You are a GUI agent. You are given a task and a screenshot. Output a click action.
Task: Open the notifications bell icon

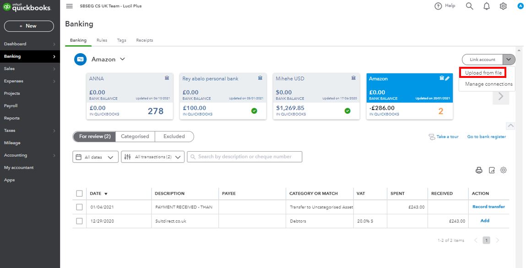pos(487,6)
